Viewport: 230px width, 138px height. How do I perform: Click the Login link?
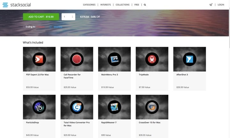pos(221,5)
